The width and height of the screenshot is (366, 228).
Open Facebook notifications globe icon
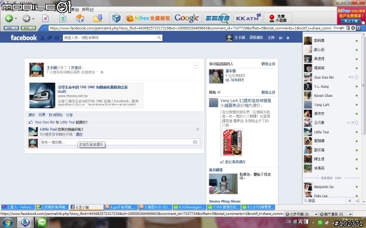click(x=57, y=38)
